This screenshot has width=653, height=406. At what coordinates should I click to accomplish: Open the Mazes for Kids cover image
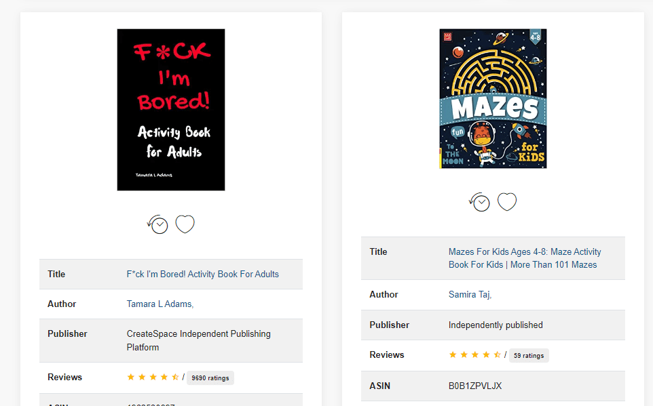[x=493, y=98]
